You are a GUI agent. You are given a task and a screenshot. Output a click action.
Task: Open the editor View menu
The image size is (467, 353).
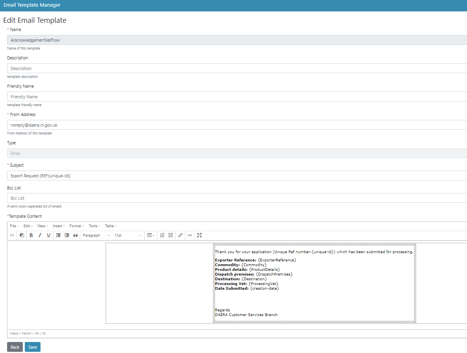pos(42,226)
